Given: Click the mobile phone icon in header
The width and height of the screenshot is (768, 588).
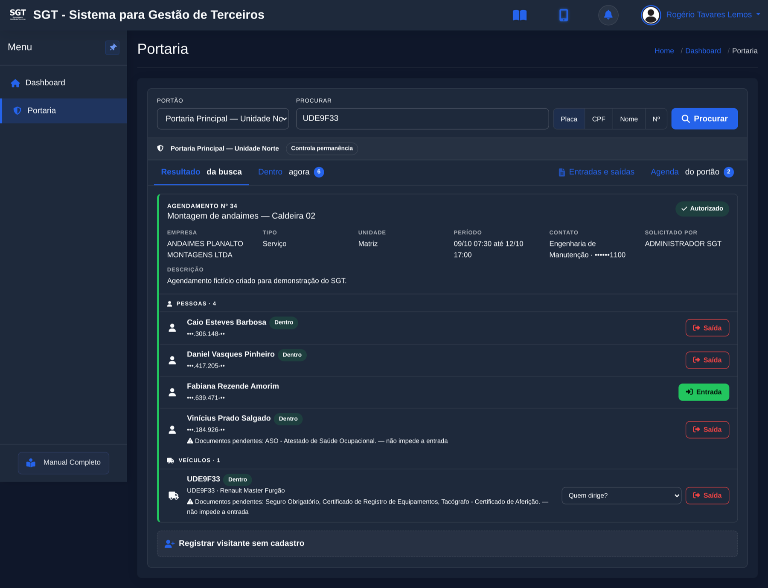Looking at the screenshot, I should point(564,15).
